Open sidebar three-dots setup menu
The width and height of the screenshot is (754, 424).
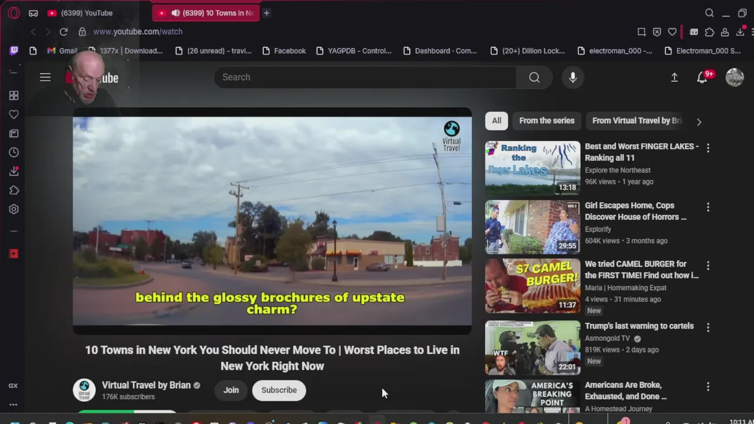[x=13, y=405]
